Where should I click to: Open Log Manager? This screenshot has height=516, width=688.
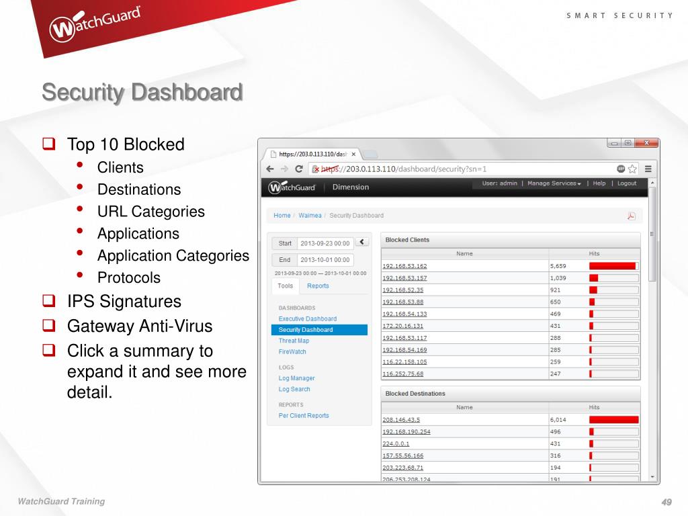[296, 378]
